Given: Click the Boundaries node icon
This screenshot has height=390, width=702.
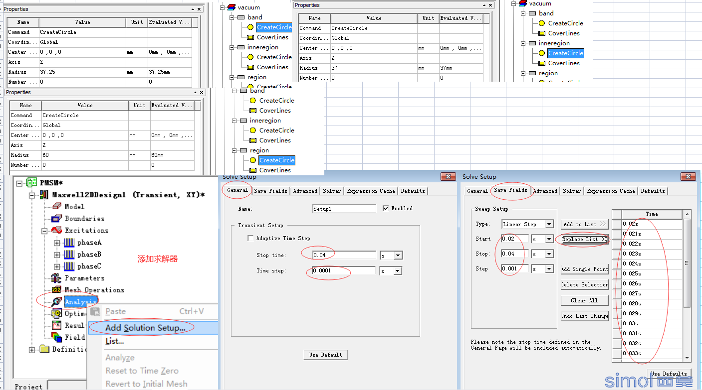Looking at the screenshot, I should coord(56,219).
